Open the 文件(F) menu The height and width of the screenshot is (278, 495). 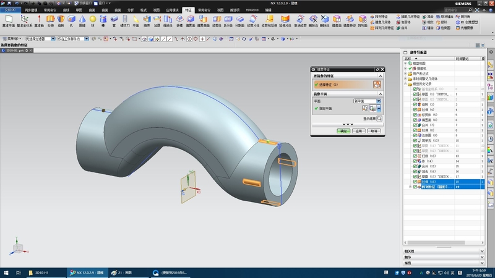point(11,11)
